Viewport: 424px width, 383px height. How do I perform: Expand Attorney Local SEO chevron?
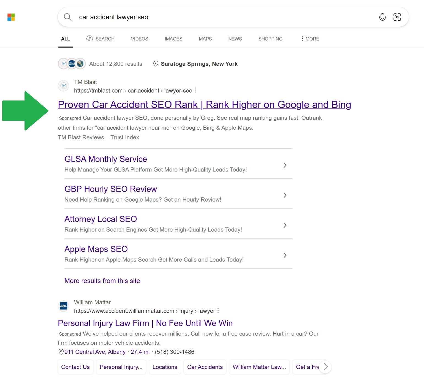285,225
